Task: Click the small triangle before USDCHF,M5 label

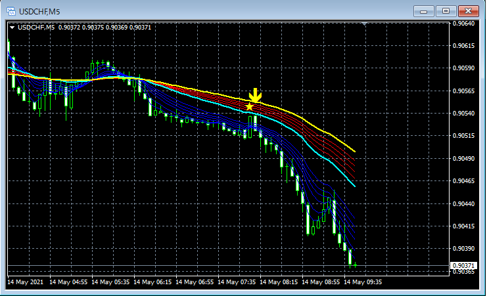Action: click(12, 28)
